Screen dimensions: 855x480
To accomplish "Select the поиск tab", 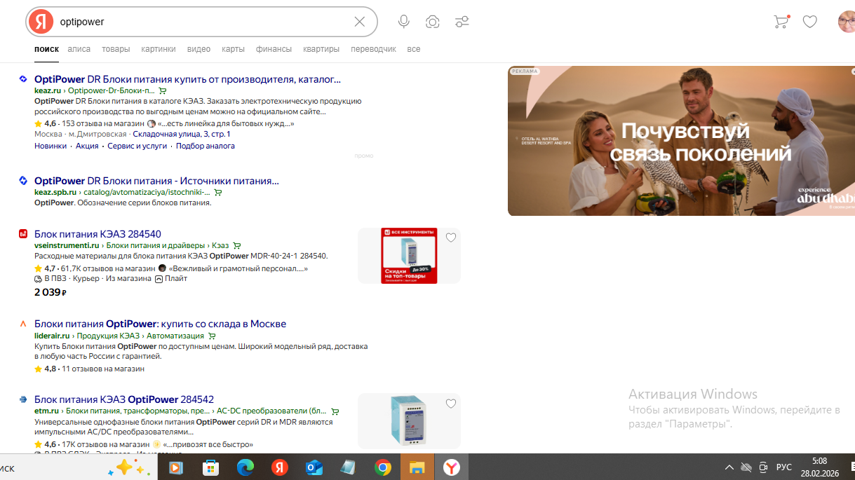I will click(46, 49).
